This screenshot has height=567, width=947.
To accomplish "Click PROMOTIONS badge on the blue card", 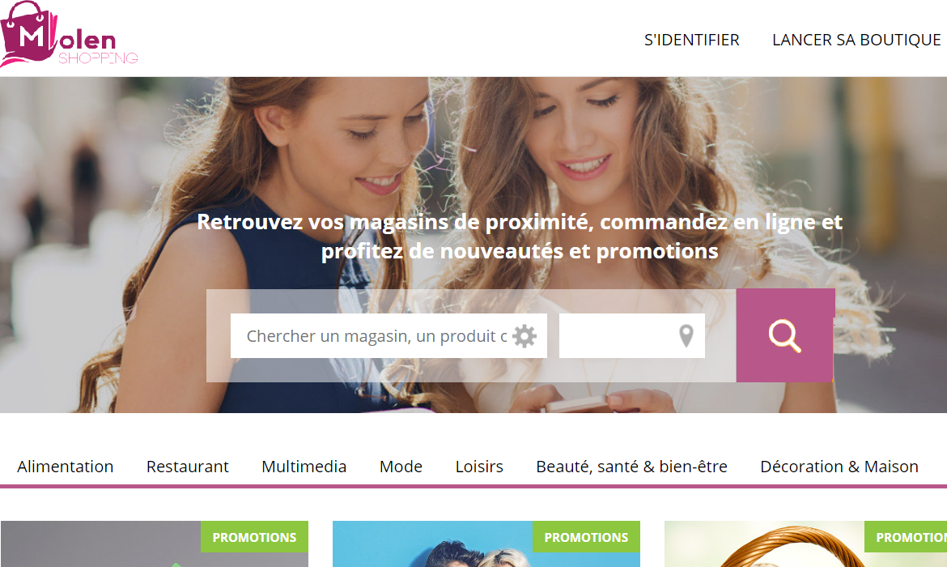I will (x=586, y=537).
